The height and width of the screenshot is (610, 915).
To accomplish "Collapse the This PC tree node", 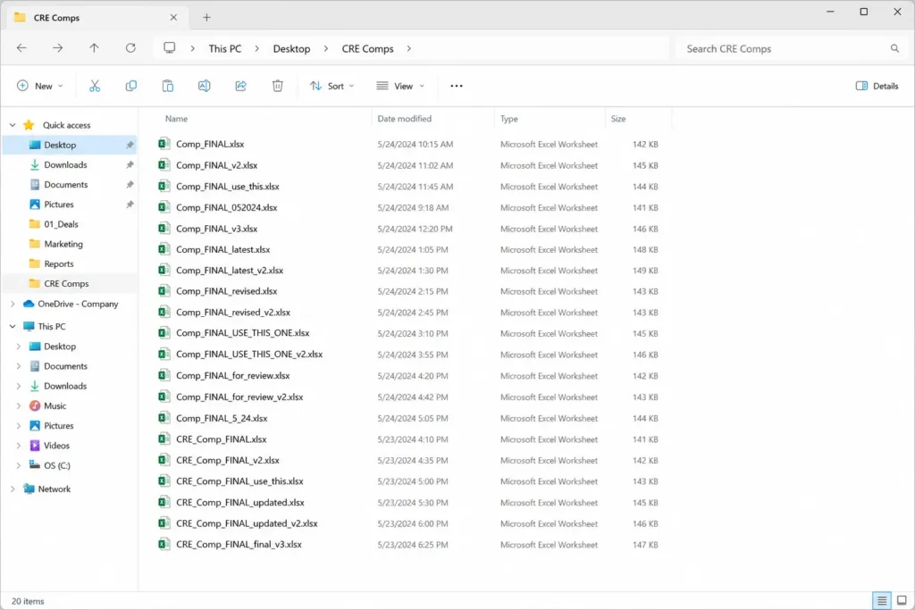I will click(x=13, y=327).
